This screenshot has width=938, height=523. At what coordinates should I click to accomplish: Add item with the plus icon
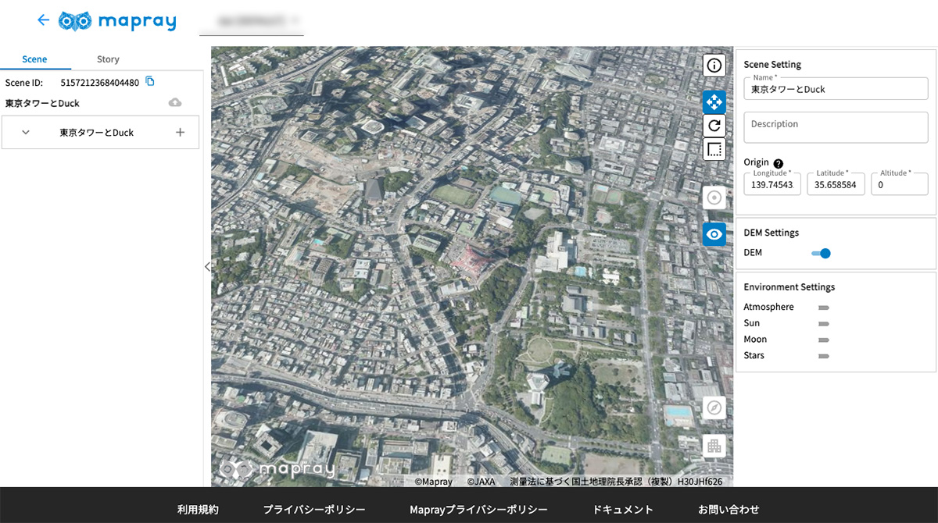180,133
